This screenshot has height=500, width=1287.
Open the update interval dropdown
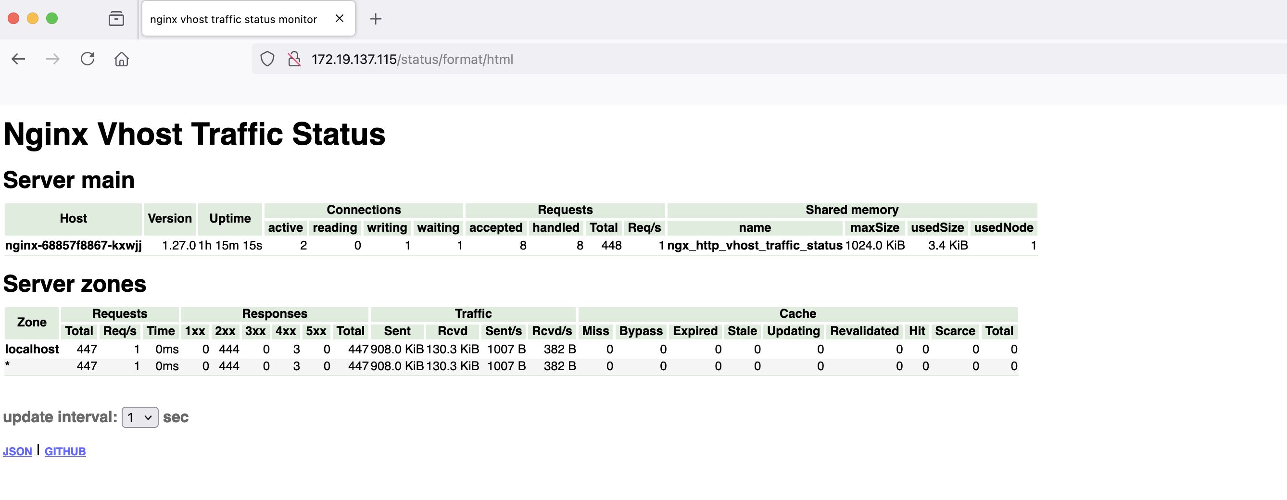pyautogui.click(x=140, y=418)
